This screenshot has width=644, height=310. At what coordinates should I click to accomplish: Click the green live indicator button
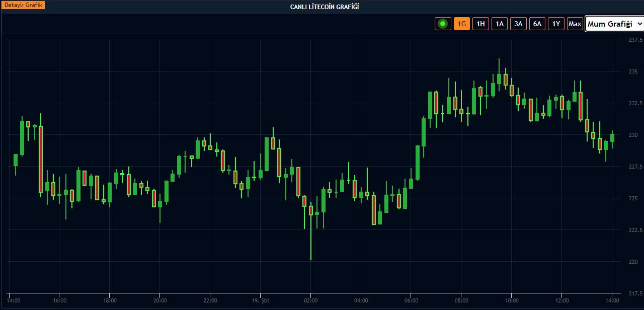click(x=443, y=24)
